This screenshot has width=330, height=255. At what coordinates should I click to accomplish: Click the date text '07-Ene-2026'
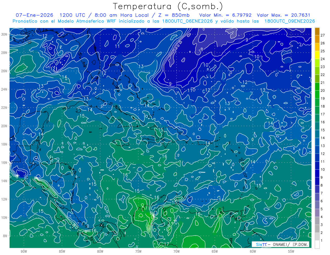[x=34, y=15]
